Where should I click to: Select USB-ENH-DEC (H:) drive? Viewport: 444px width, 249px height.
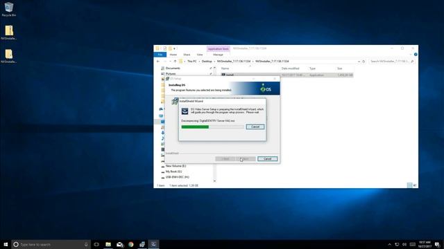point(177,177)
